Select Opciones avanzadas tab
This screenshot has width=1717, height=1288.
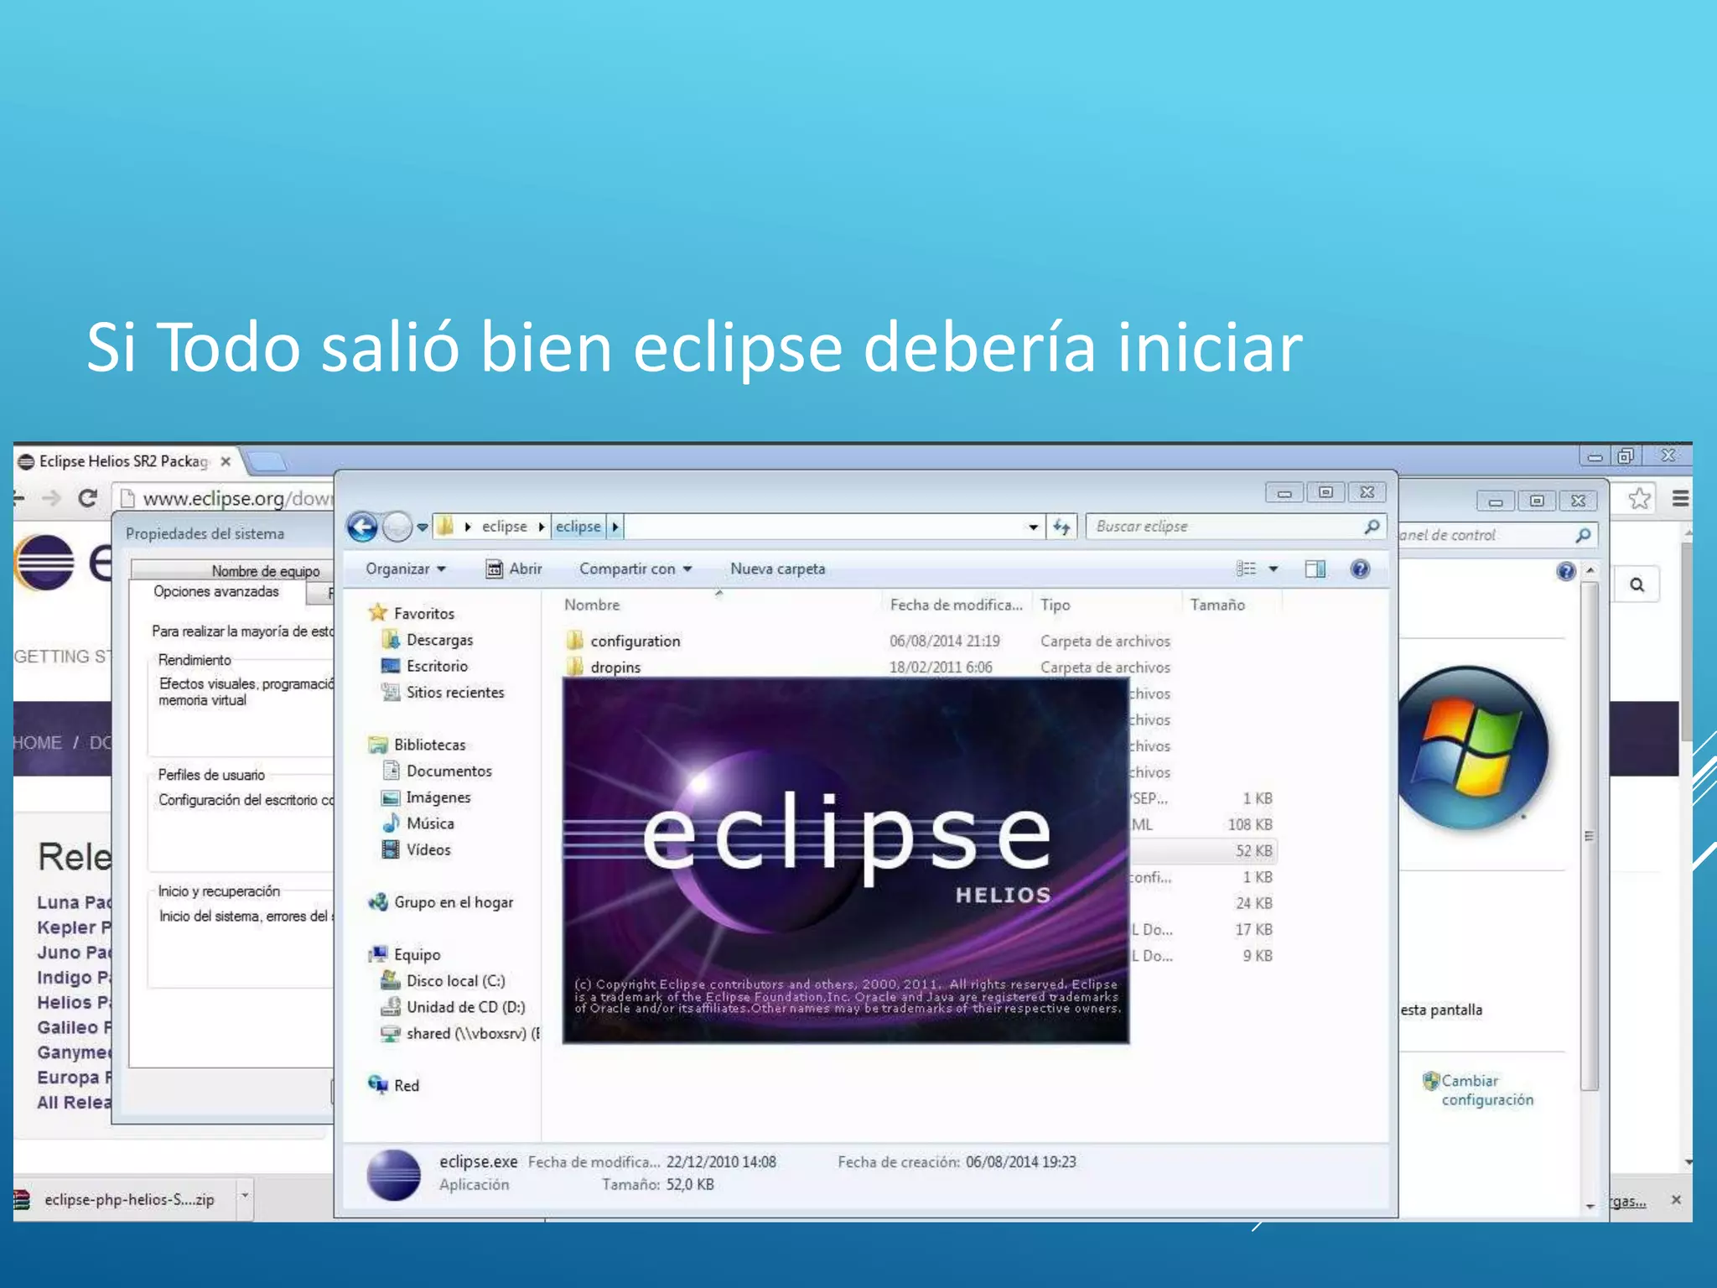click(216, 592)
